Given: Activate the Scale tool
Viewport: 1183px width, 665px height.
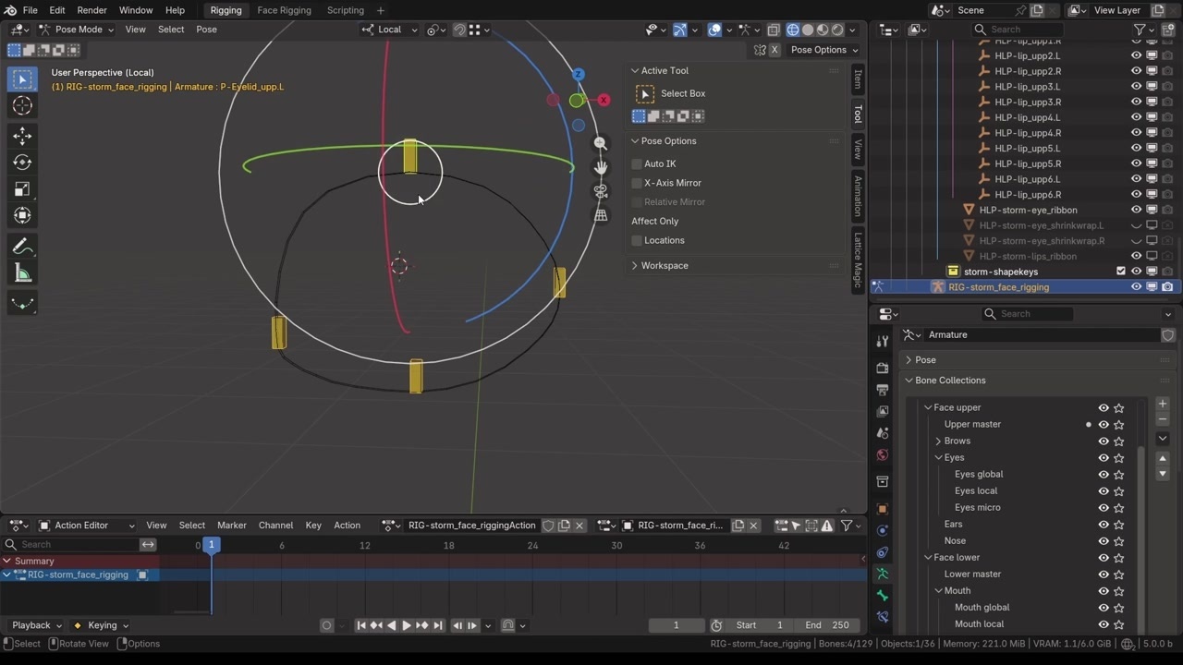Looking at the screenshot, I should 22,189.
